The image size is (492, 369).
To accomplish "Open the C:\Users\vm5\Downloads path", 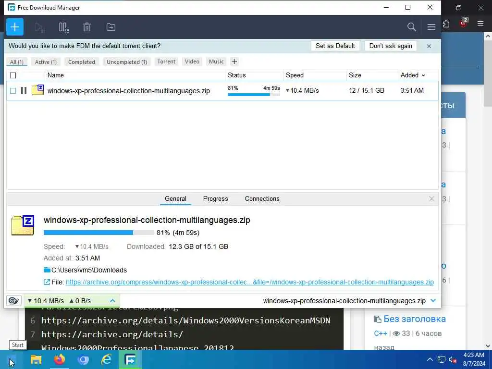I will click(89, 270).
